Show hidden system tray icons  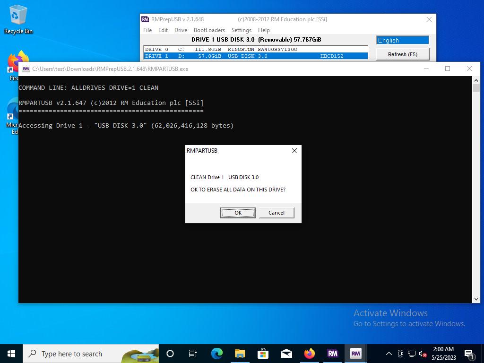pyautogui.click(x=389, y=354)
